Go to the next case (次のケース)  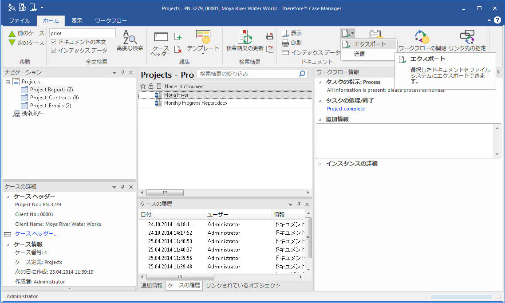(x=27, y=43)
